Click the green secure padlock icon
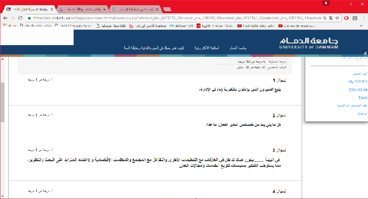This screenshot has width=368, height=199. pos(29,18)
